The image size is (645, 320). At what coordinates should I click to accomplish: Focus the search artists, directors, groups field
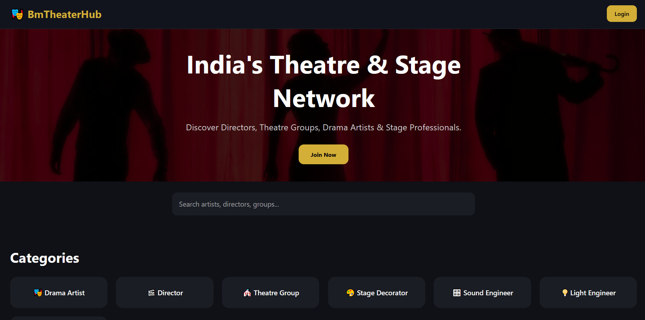coord(323,204)
